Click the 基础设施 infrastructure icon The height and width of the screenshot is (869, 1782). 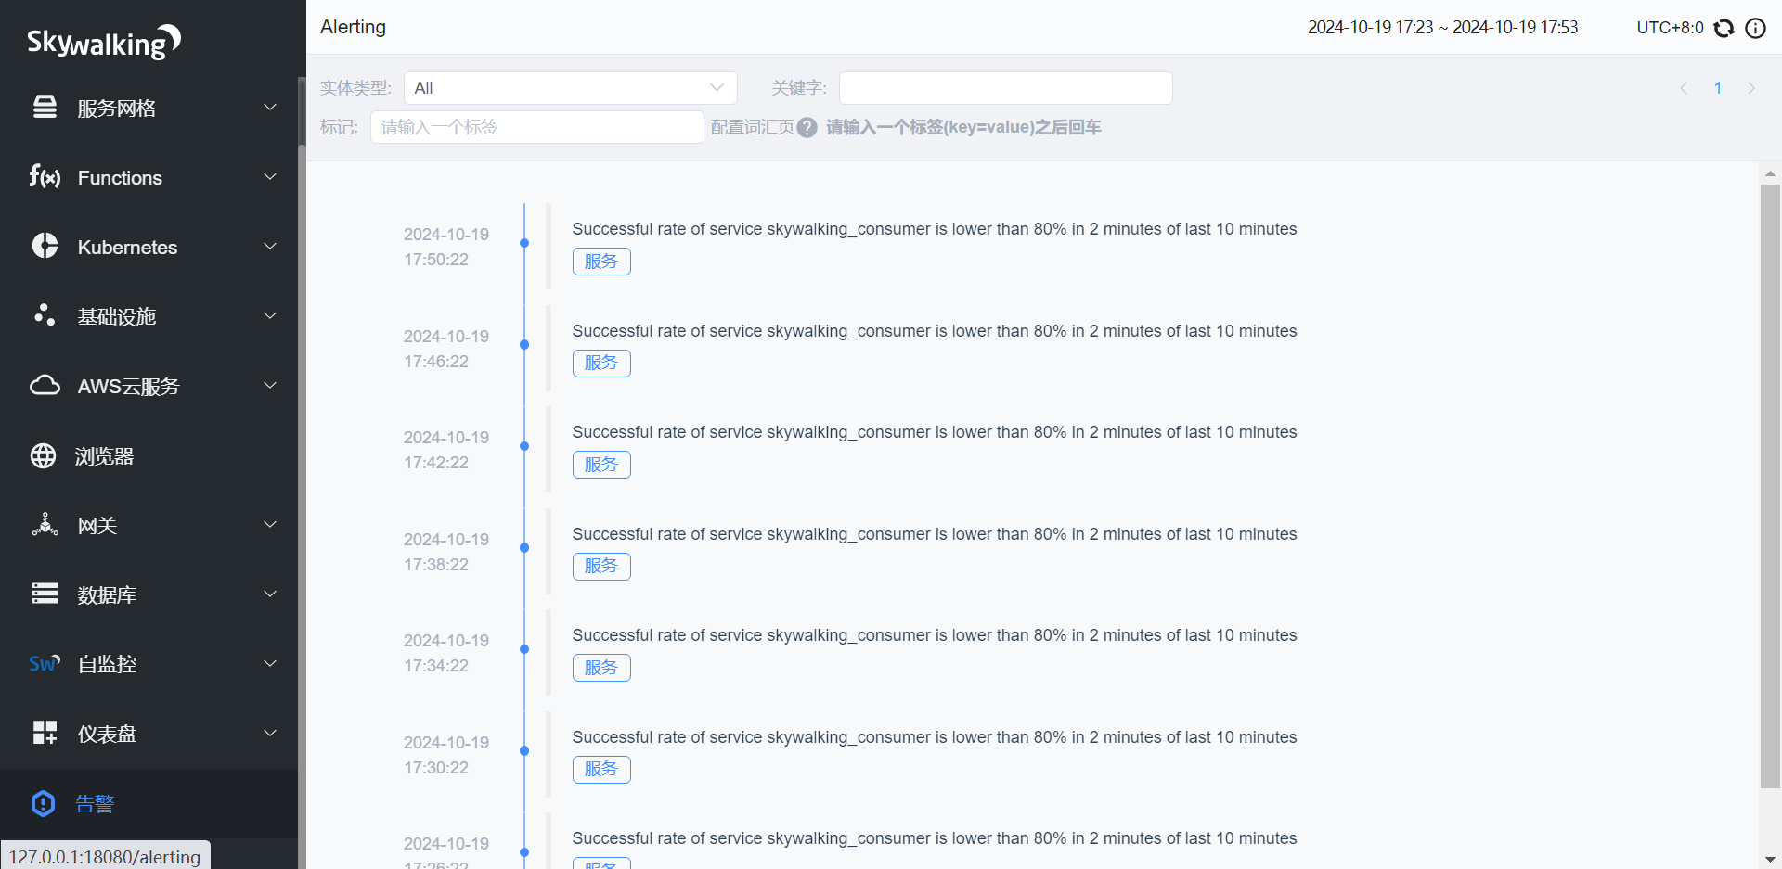[x=45, y=315]
